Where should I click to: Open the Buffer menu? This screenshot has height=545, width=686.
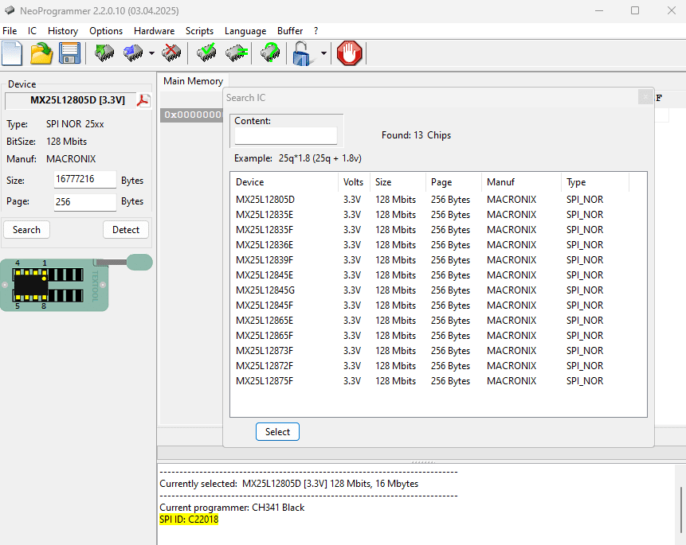(290, 31)
